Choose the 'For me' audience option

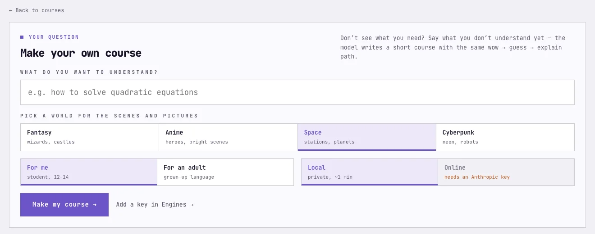tap(89, 172)
